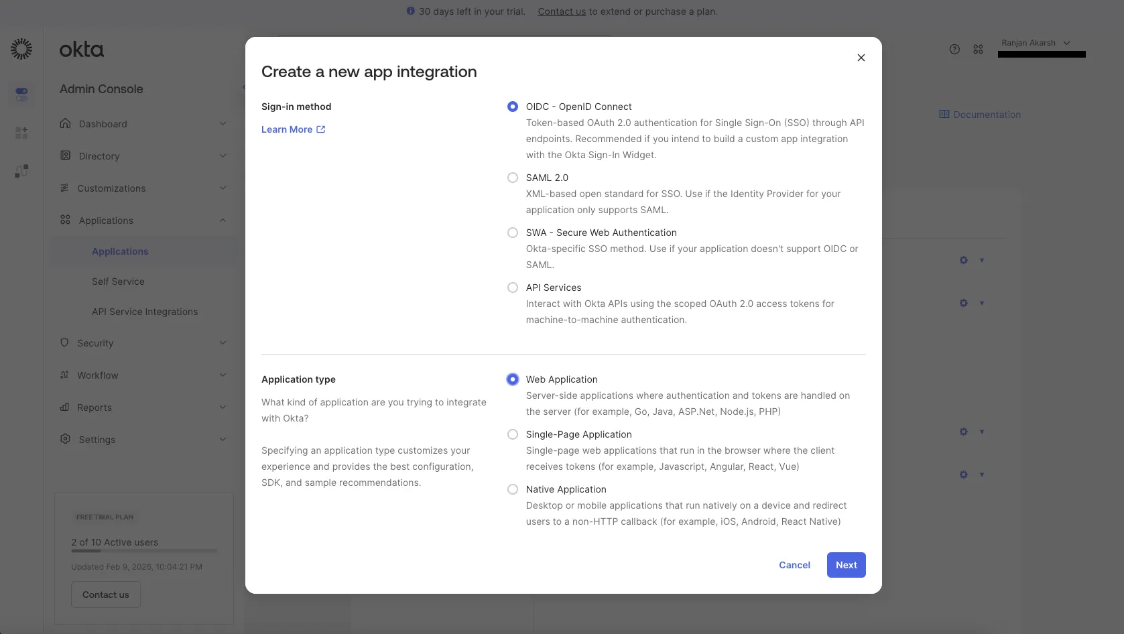
Task: Select API Services sign-in method
Action: [x=513, y=288]
